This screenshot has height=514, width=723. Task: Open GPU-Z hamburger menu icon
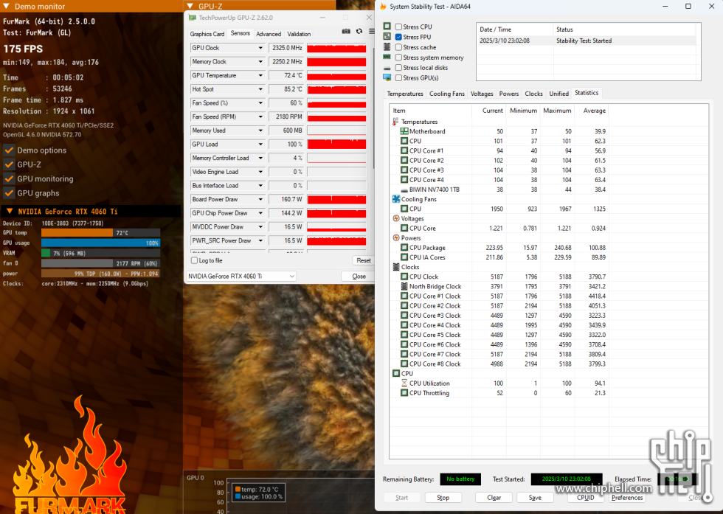(372, 32)
